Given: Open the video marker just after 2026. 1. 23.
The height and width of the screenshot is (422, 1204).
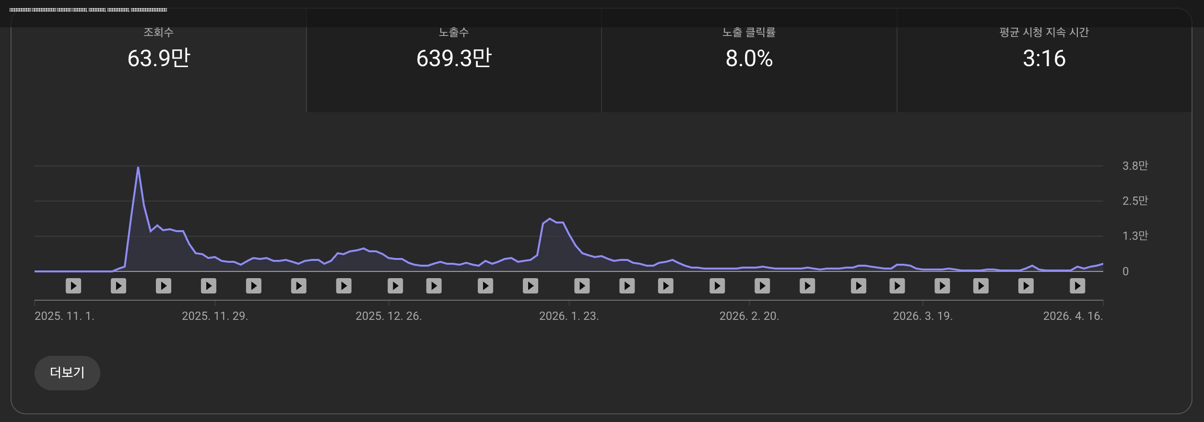Looking at the screenshot, I should tap(582, 286).
